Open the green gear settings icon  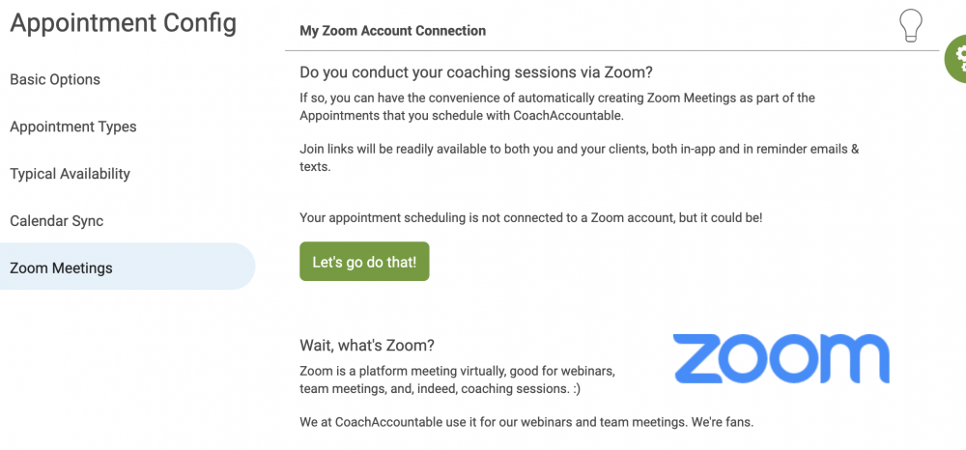tap(956, 59)
